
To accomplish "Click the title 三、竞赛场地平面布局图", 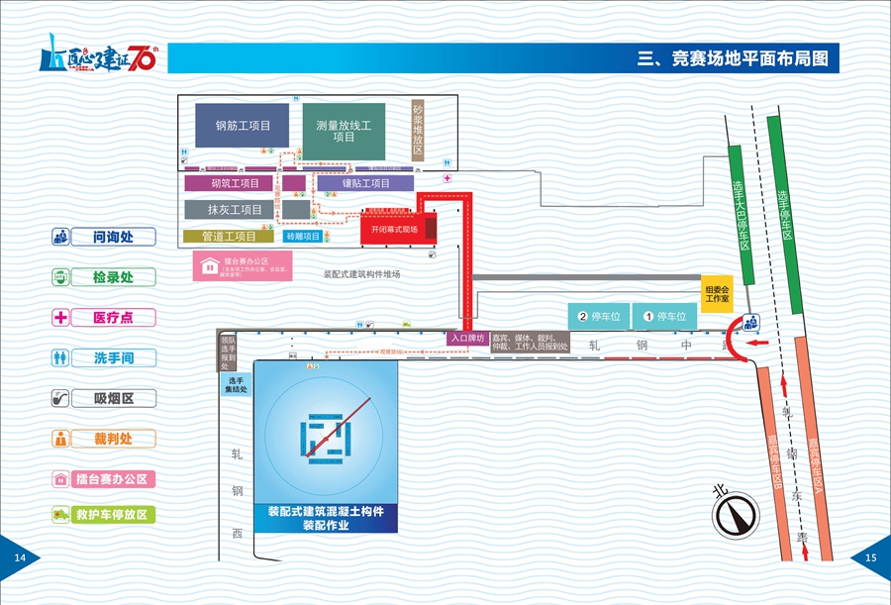I will click(733, 58).
